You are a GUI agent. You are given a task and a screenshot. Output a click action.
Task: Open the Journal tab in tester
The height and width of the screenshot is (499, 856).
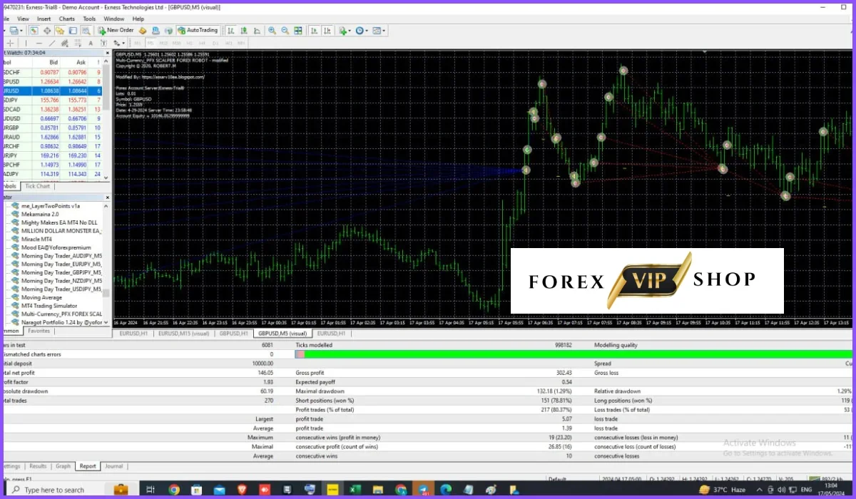(114, 466)
